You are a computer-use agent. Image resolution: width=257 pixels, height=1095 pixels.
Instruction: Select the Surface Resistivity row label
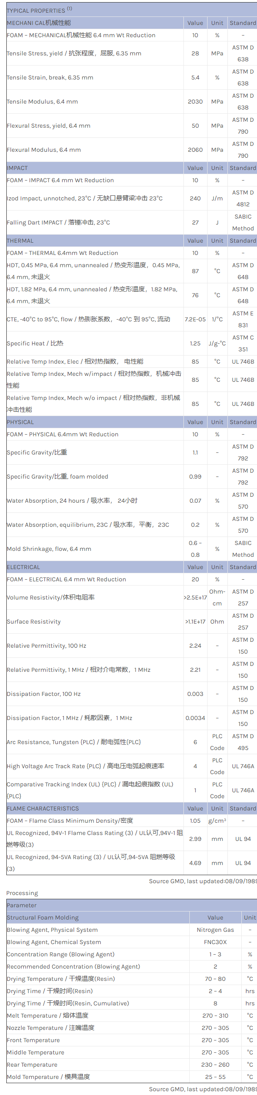(33, 621)
